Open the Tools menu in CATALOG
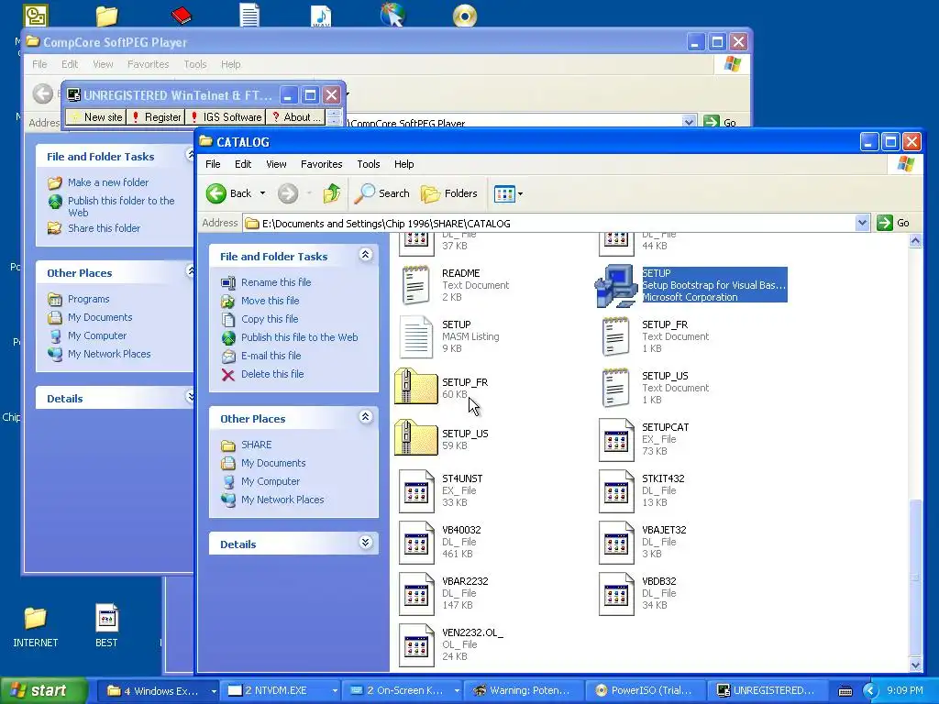The image size is (939, 704). point(369,164)
